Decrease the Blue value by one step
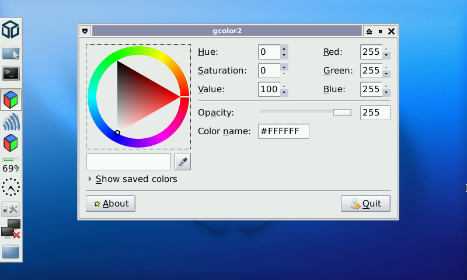Viewport: 467px width, 280px height. click(x=386, y=93)
